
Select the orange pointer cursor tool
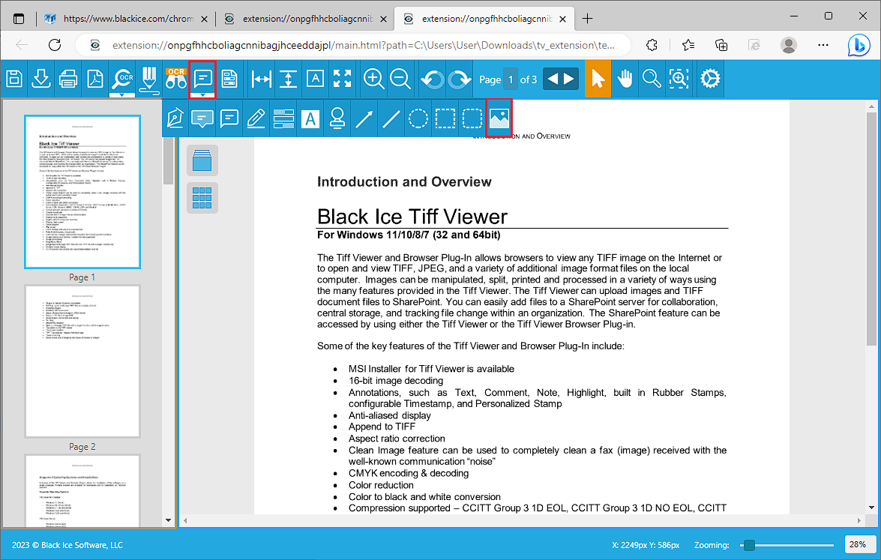tap(598, 79)
